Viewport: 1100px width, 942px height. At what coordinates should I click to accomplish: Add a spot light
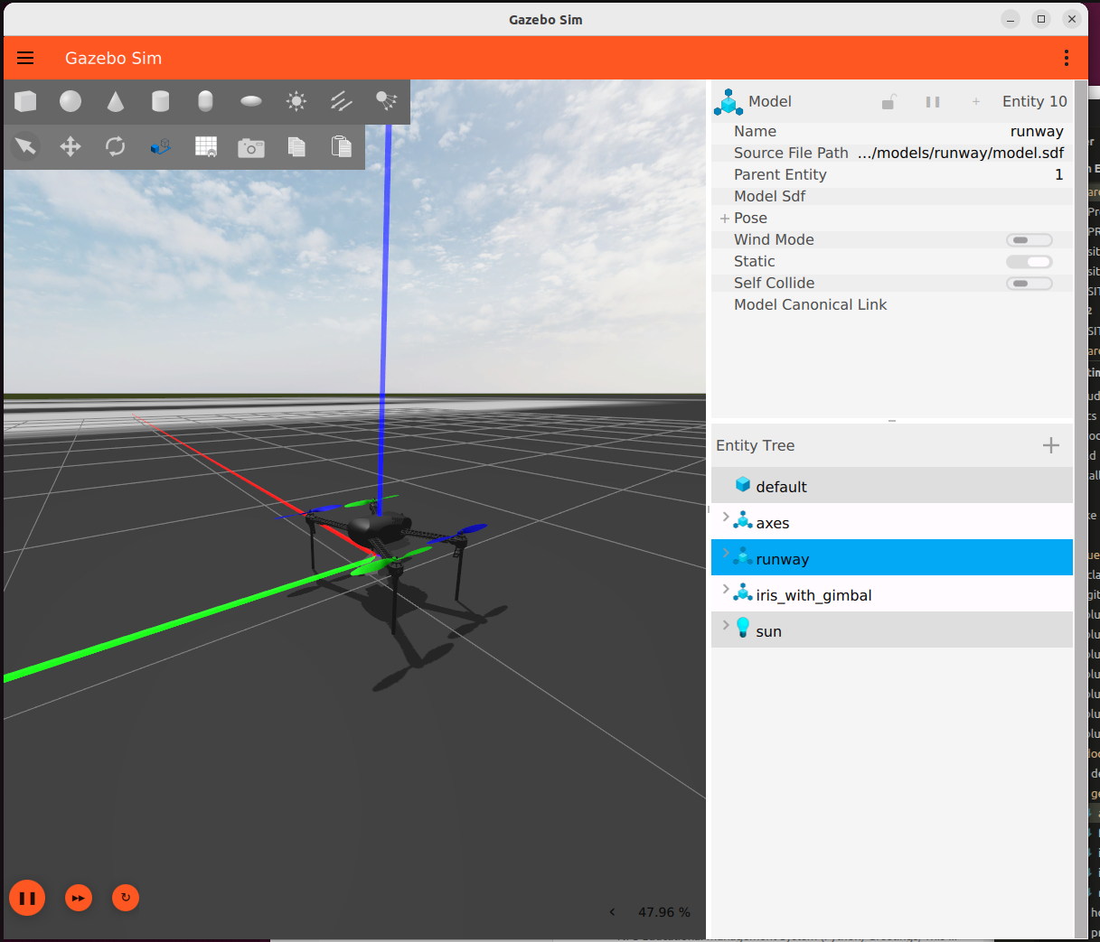(x=387, y=101)
